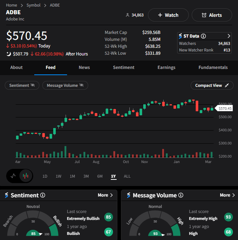The image size is (238, 240).
Task: Select the 6M chart range
Action: (100, 176)
